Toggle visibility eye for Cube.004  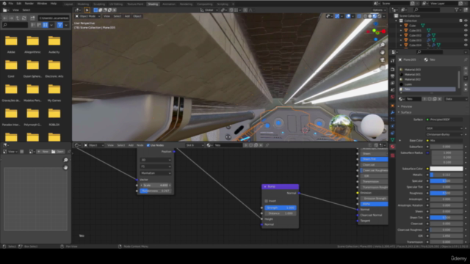(x=466, y=45)
